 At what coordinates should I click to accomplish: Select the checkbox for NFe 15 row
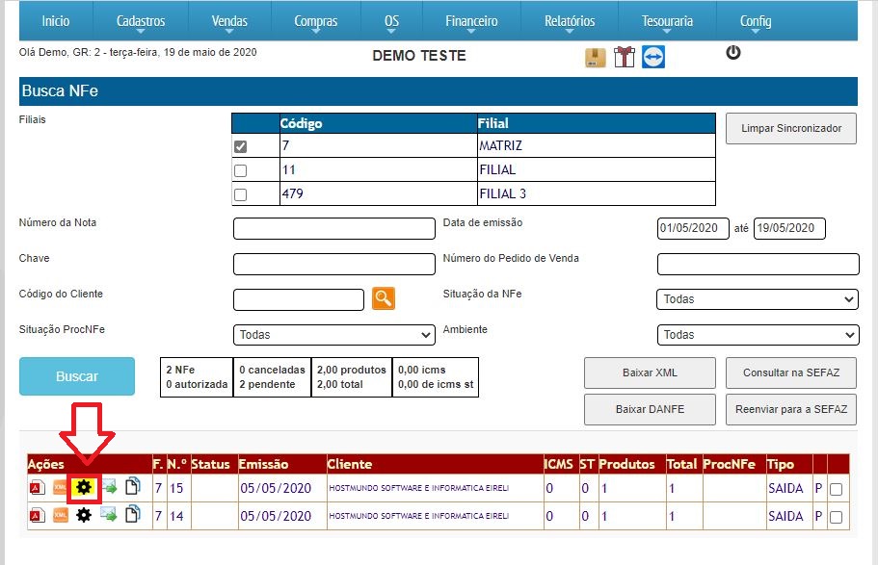[836, 490]
